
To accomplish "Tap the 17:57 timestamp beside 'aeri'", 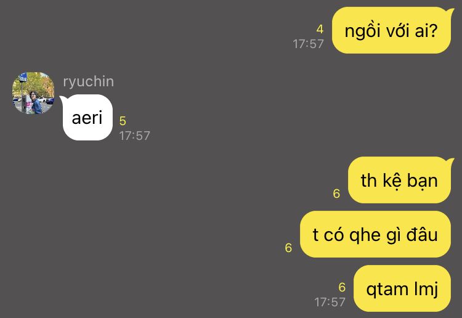I will coord(135,136).
